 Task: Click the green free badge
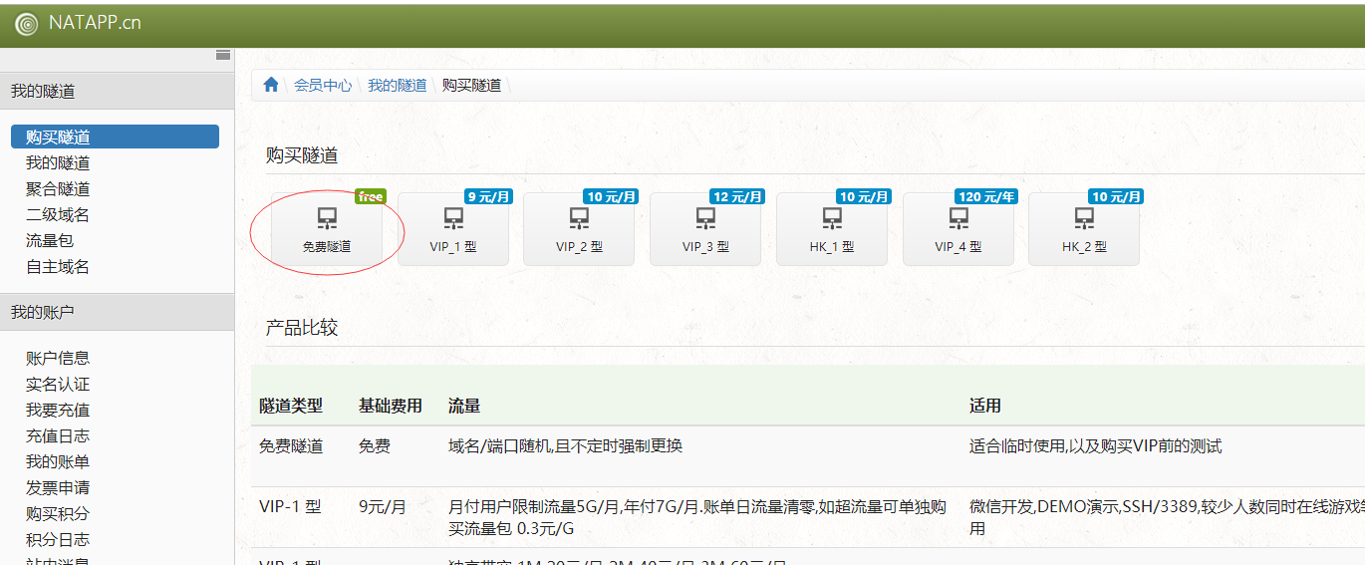pyautogui.click(x=371, y=196)
